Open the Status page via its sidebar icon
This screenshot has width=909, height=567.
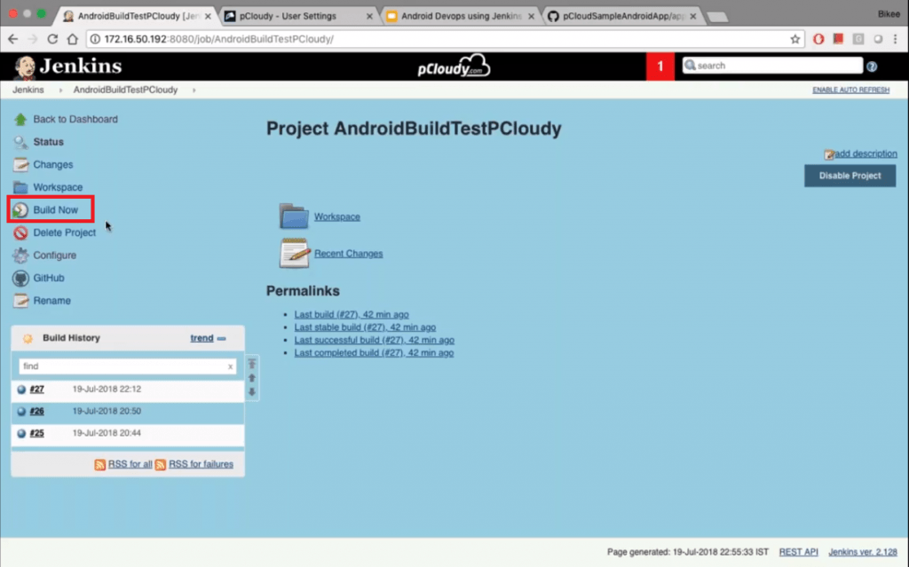tap(20, 142)
